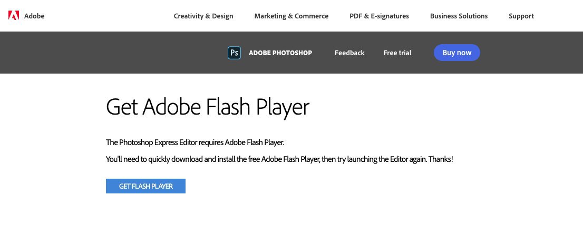Open the Business Solutions menu

pos(459,16)
